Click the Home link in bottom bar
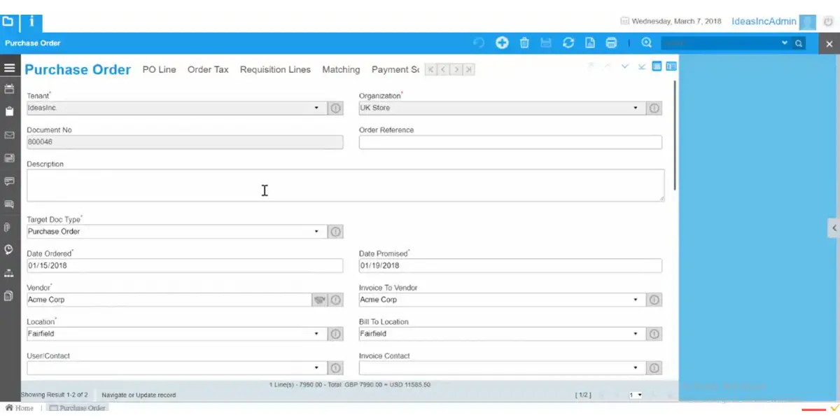Screen dimensions: 840x420 [x=20, y=408]
